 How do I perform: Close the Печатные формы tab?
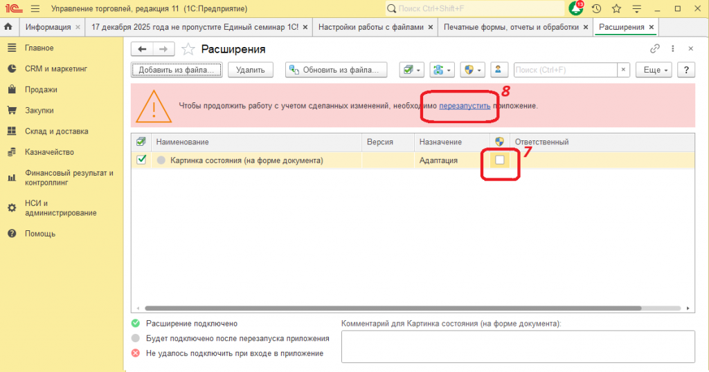click(x=586, y=27)
